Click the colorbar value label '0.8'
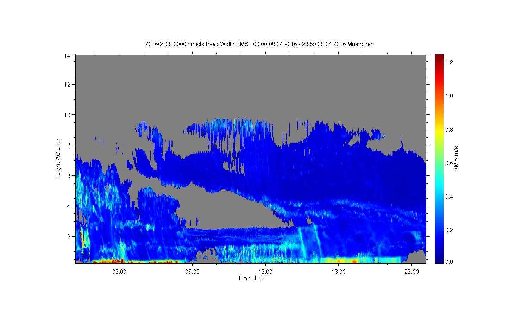528x317 pixels. 449,130
